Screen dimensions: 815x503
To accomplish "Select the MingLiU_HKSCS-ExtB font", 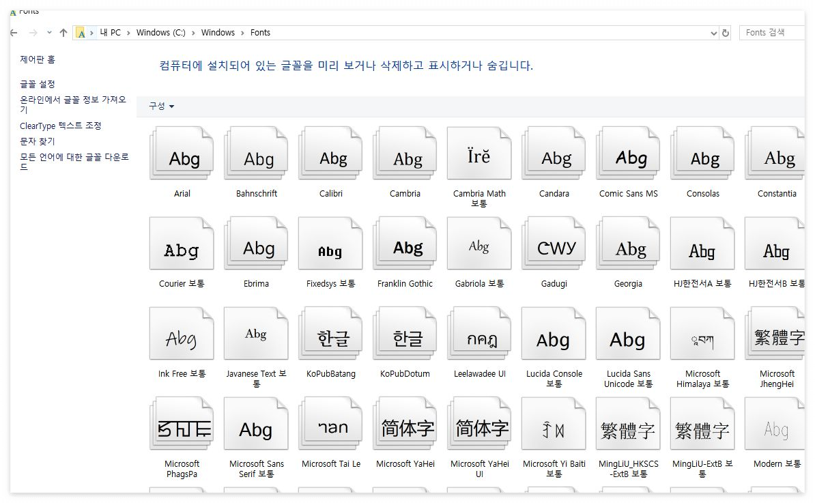I will (628, 424).
